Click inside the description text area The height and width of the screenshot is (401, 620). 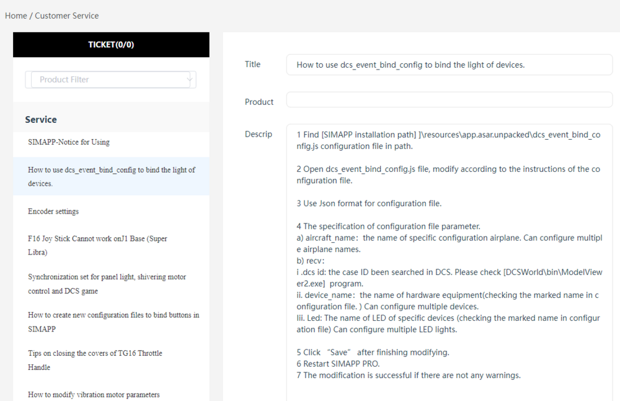click(x=449, y=261)
